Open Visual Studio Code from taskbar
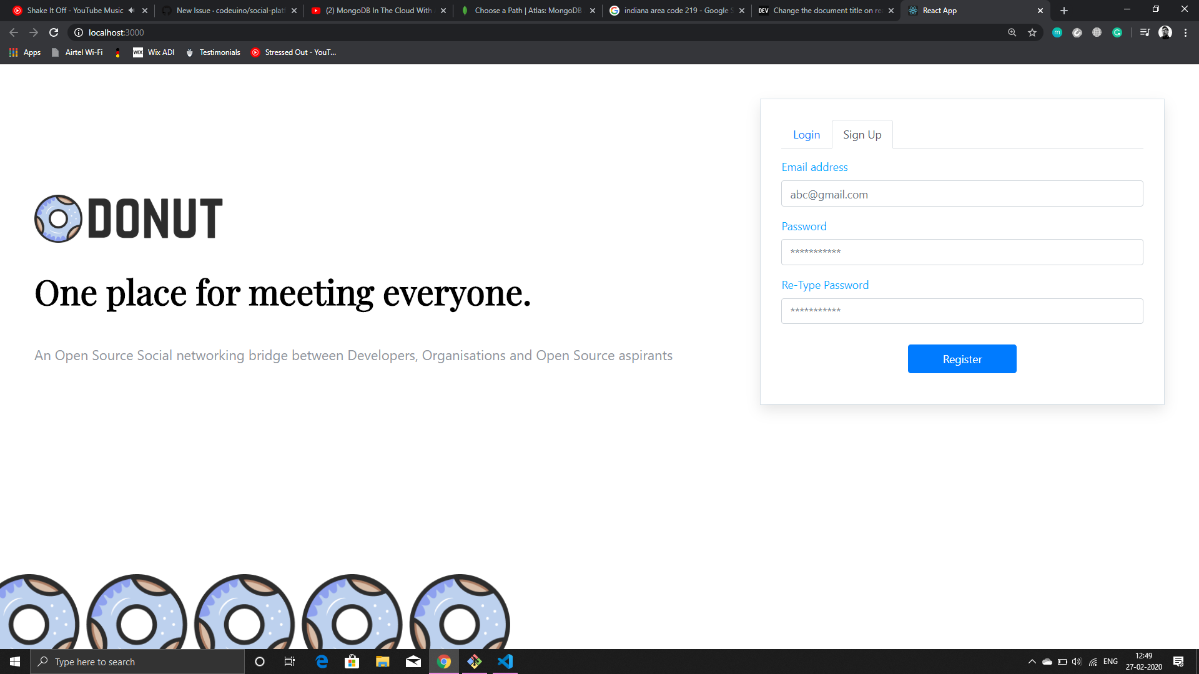The image size is (1199, 674). point(505,662)
